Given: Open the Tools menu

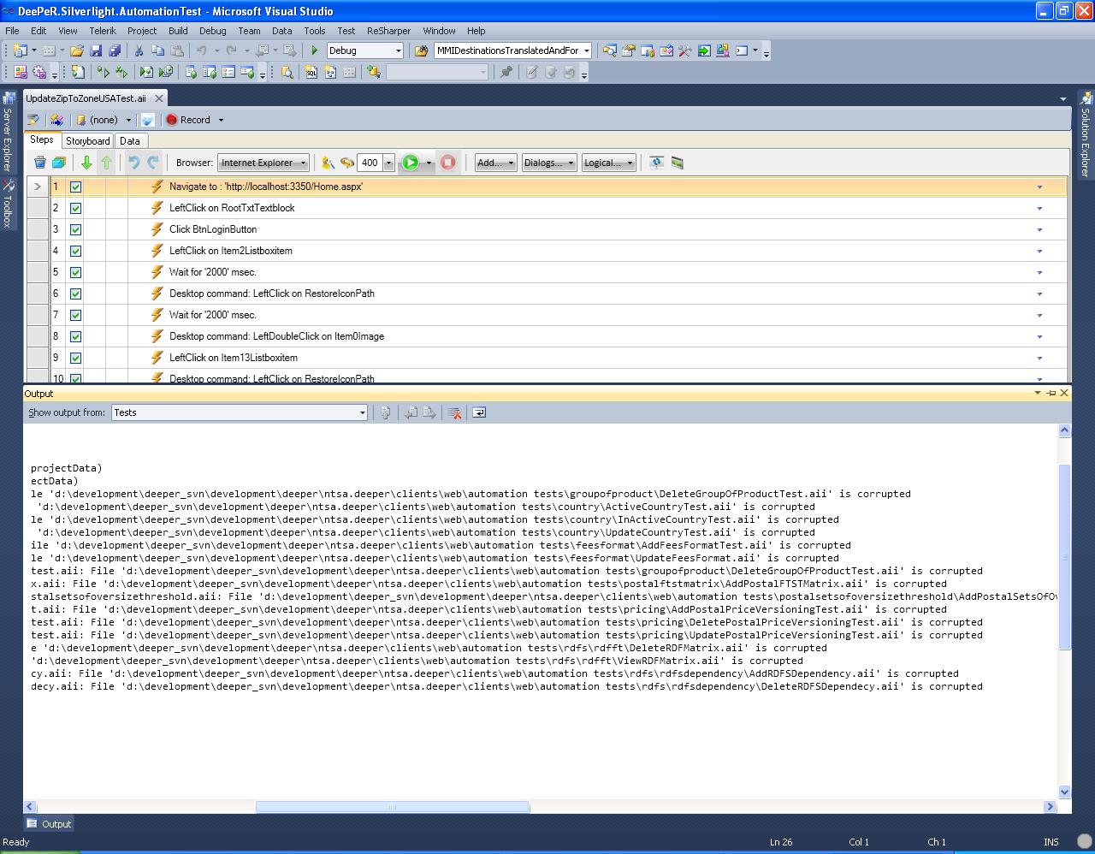Looking at the screenshot, I should [x=315, y=30].
